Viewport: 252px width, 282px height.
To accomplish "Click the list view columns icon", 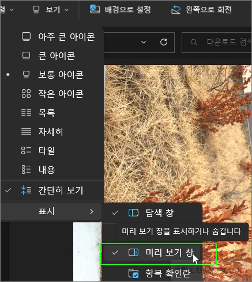I will [x=26, y=113].
